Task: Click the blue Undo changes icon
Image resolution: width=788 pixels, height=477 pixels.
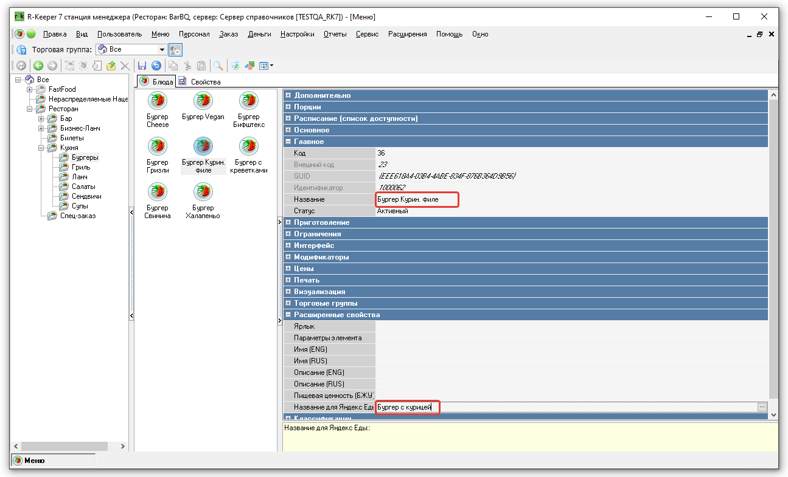Action: pos(156,66)
